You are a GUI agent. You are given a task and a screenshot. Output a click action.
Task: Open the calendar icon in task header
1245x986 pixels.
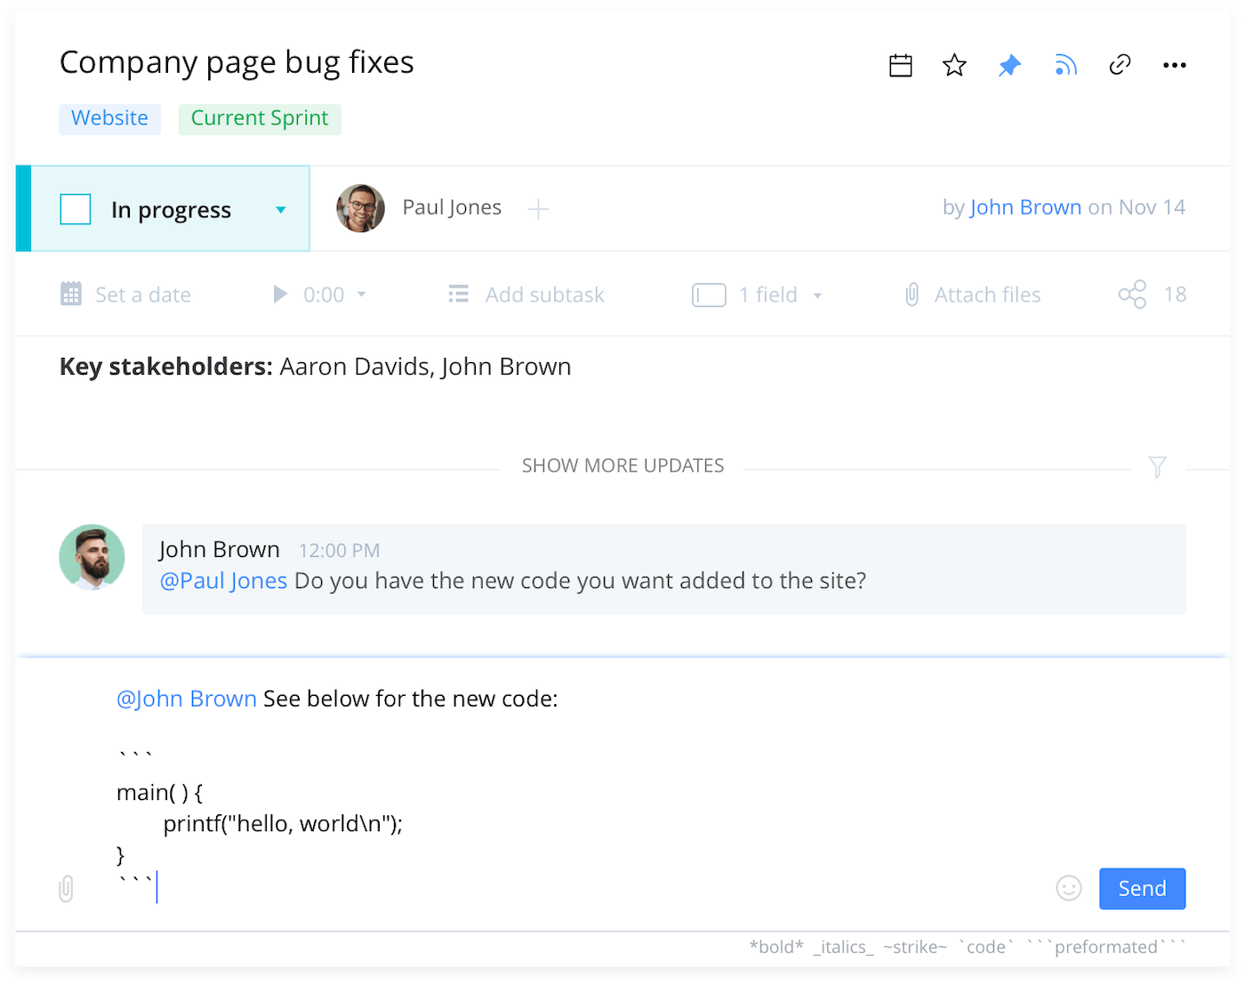901,65
